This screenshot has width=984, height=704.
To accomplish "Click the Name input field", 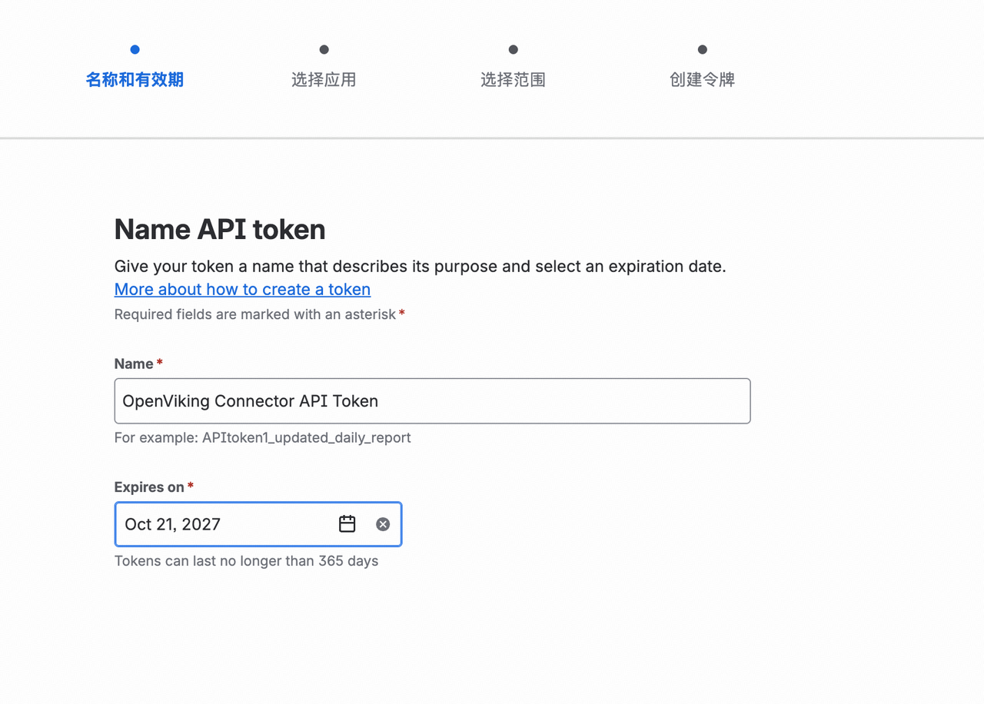I will click(x=432, y=400).
